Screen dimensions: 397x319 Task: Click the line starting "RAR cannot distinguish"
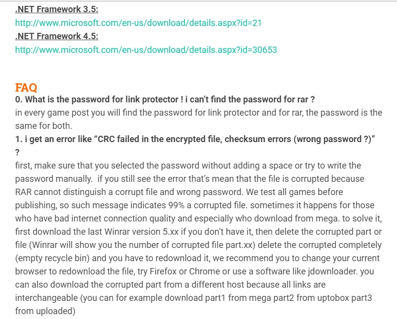(x=179, y=192)
